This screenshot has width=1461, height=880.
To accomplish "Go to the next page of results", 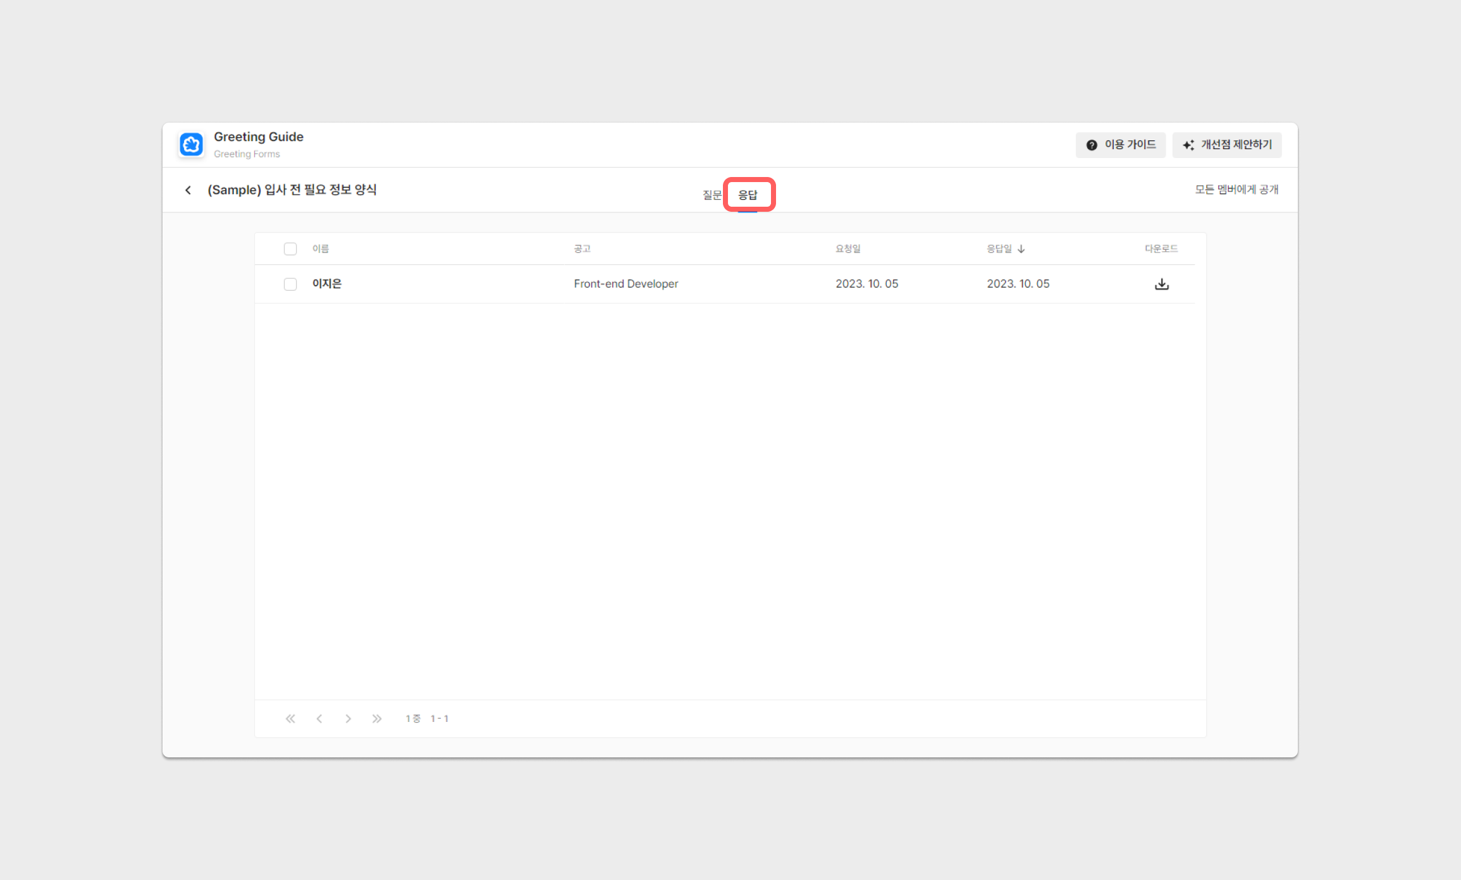I will [x=348, y=719].
